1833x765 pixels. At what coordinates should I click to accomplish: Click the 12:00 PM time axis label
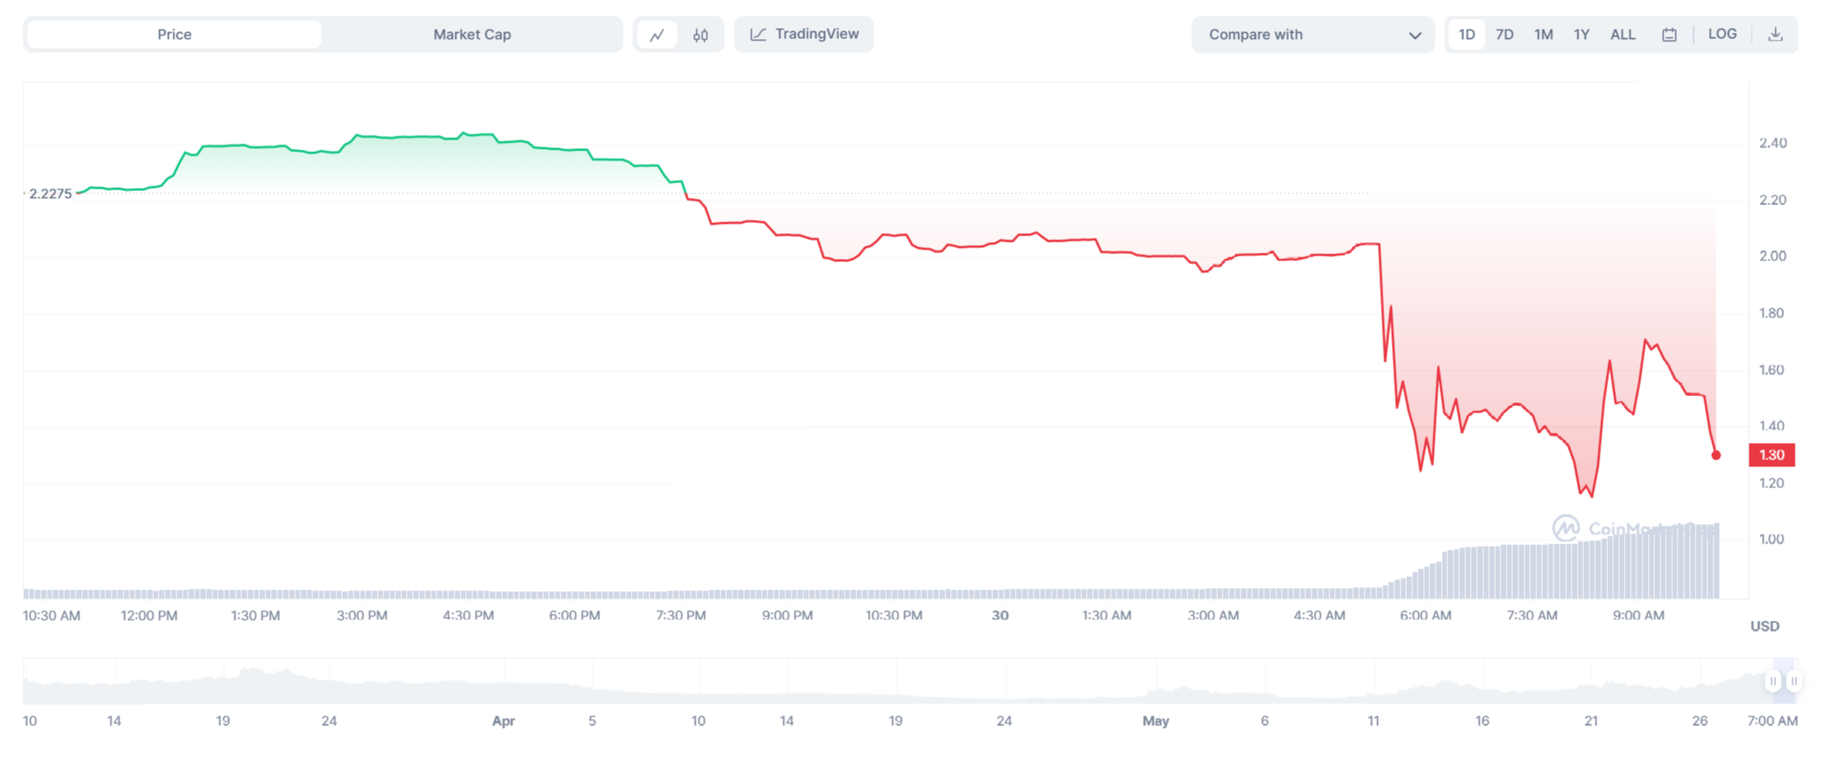[149, 615]
